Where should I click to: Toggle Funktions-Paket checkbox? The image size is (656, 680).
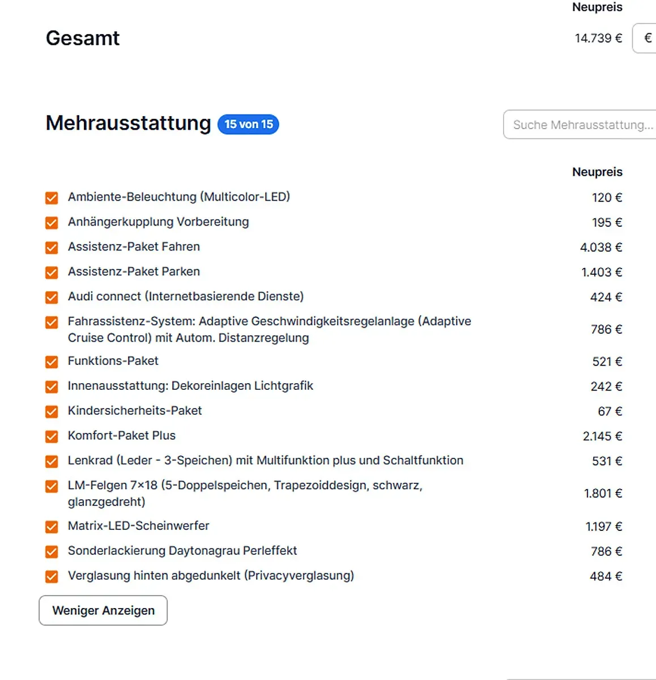pos(52,362)
